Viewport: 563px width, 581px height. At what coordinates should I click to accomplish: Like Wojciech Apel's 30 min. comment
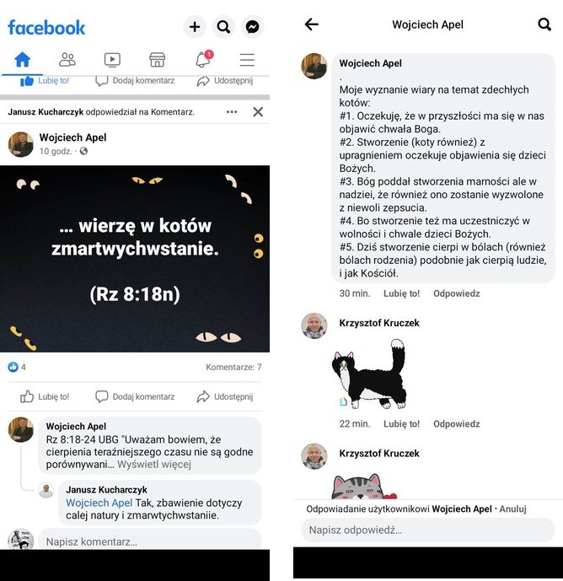coord(401,293)
